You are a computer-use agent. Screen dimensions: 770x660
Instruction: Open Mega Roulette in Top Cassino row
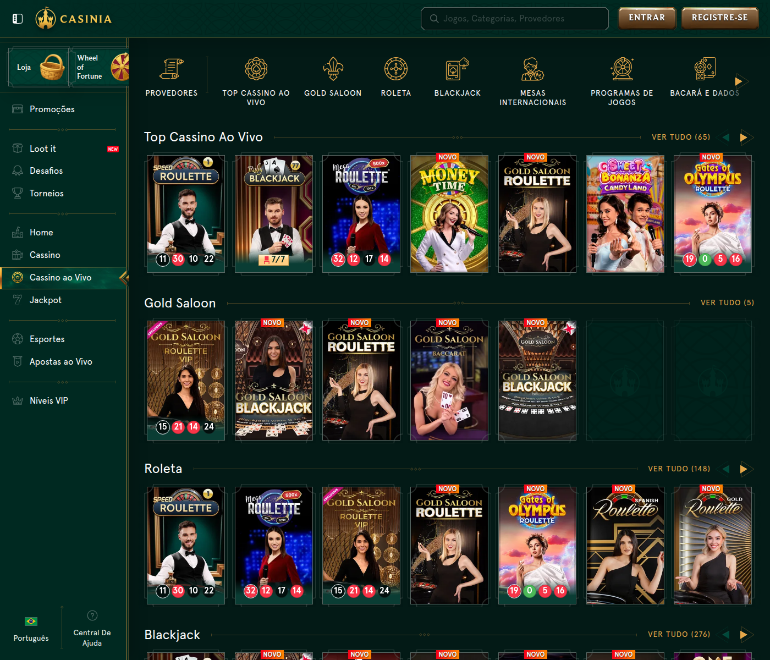click(361, 214)
